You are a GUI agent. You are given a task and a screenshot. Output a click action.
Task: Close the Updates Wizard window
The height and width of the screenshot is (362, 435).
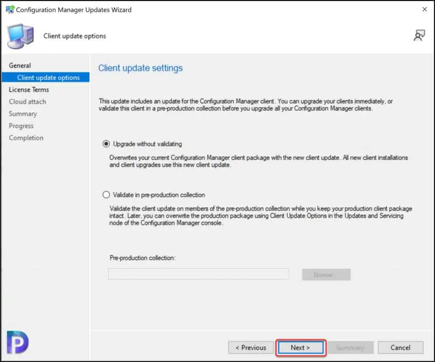click(424, 9)
